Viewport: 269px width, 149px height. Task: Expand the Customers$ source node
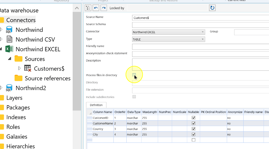pyautogui.click(x=19, y=68)
